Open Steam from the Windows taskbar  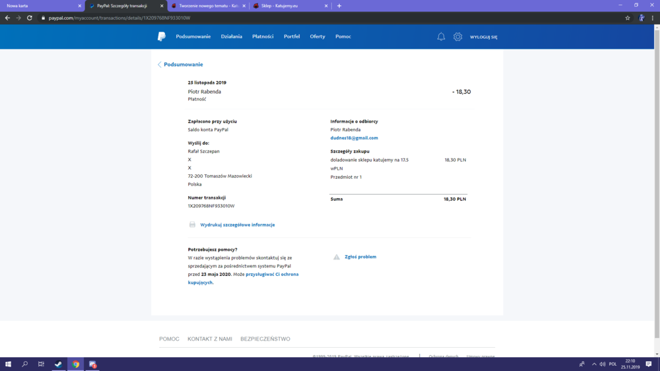point(58,364)
